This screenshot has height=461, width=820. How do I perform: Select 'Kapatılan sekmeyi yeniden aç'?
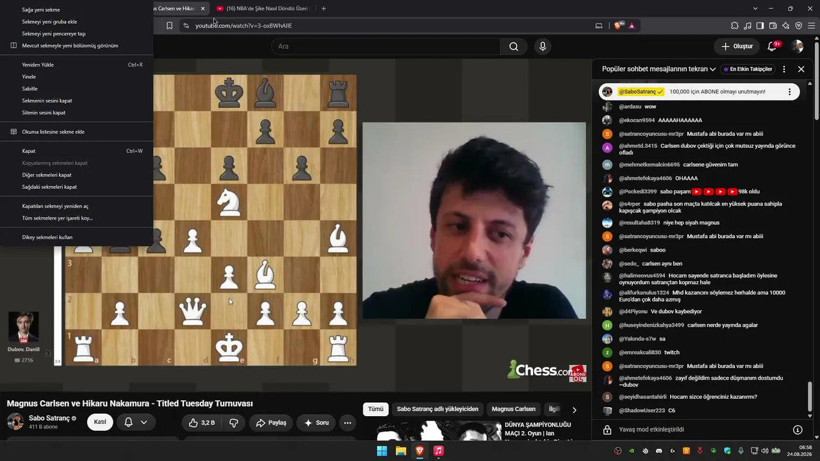pyautogui.click(x=77, y=206)
